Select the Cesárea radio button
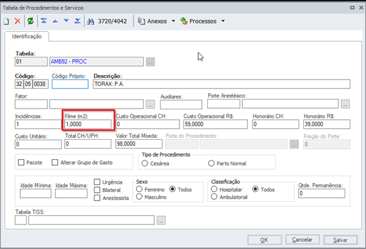366x249 pixels. click(x=144, y=164)
